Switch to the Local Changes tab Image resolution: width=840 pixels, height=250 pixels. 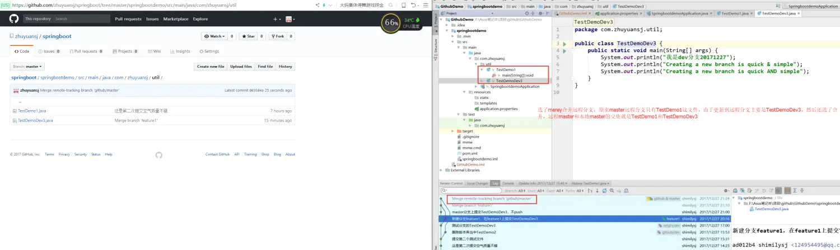pos(478,183)
